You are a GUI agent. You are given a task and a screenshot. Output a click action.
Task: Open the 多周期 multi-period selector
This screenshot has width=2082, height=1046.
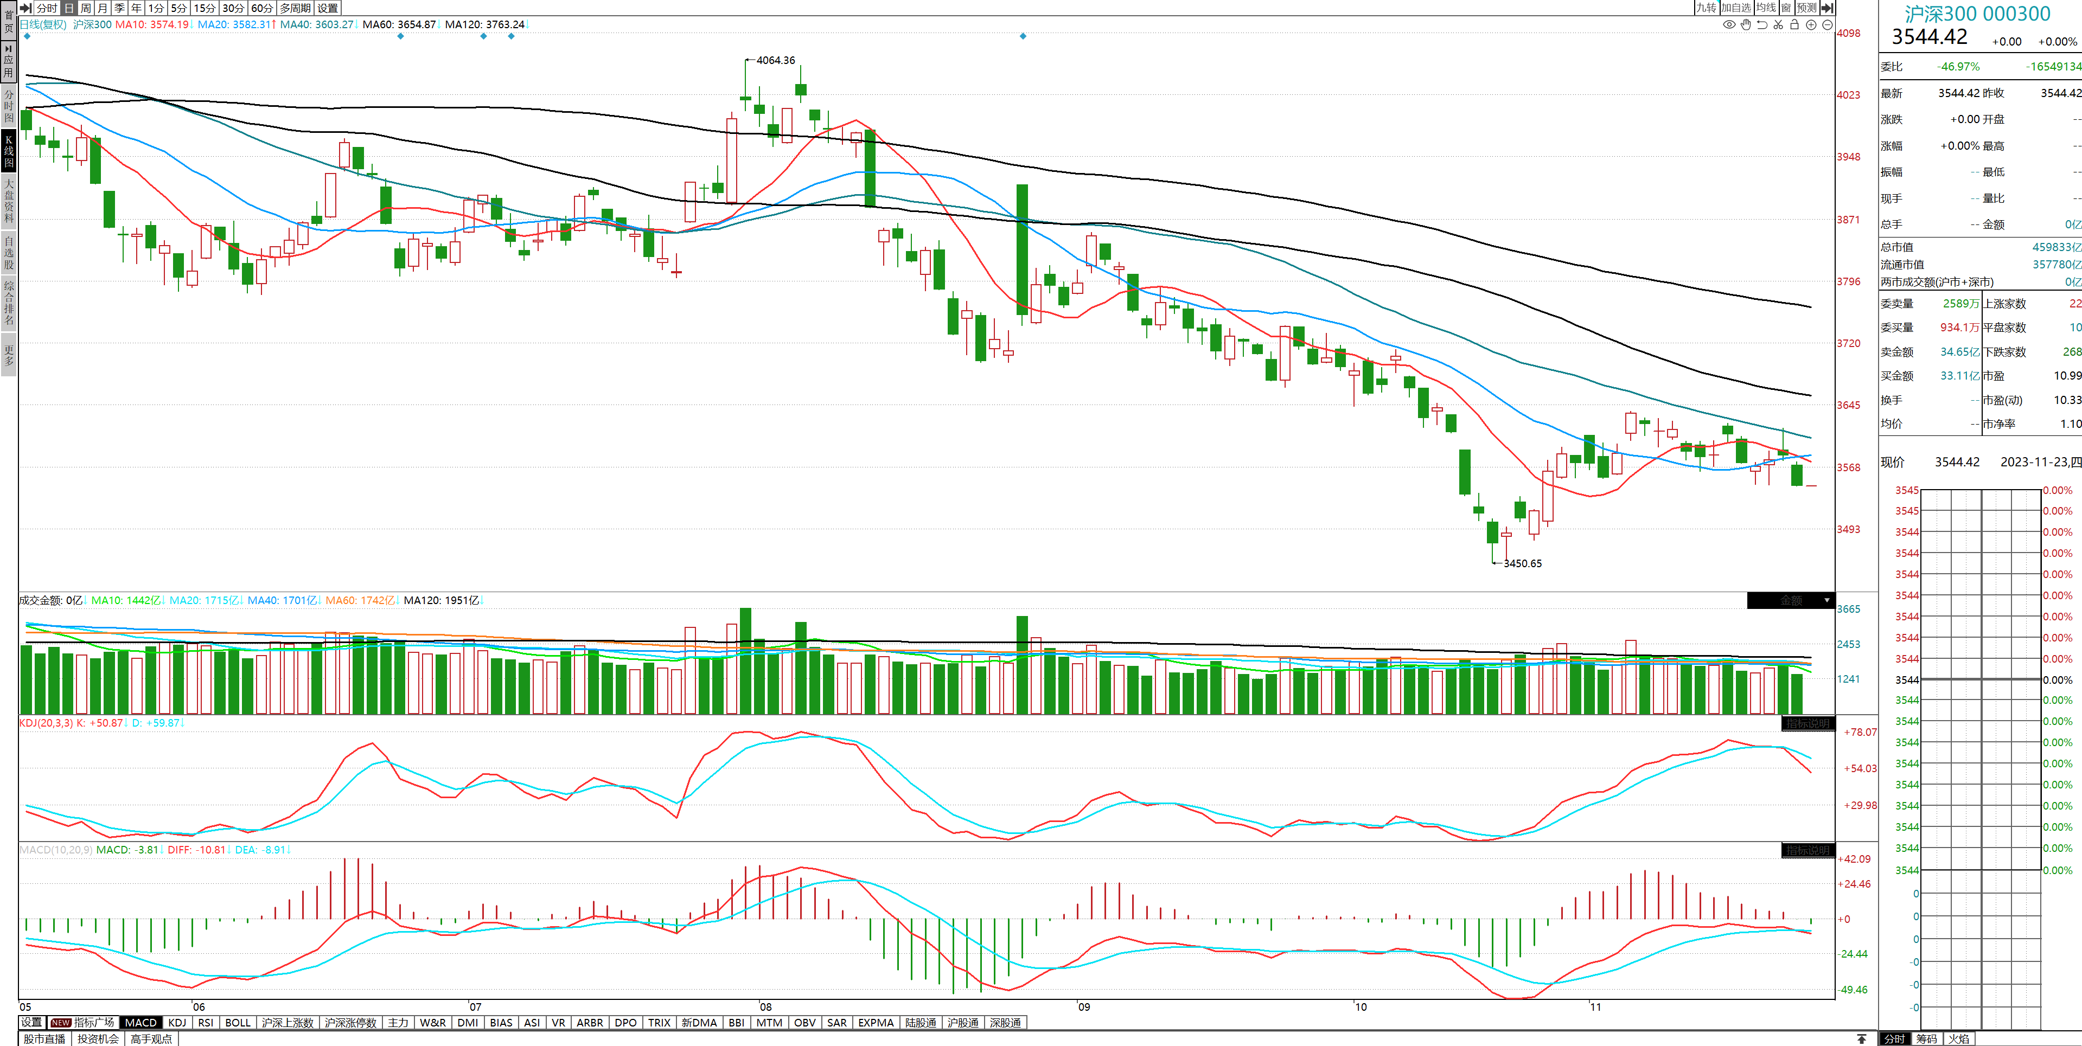(295, 8)
